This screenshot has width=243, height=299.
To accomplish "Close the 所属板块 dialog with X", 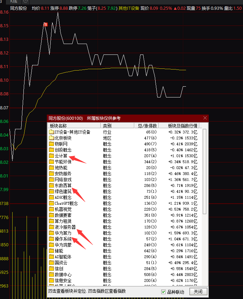I will [205, 118].
